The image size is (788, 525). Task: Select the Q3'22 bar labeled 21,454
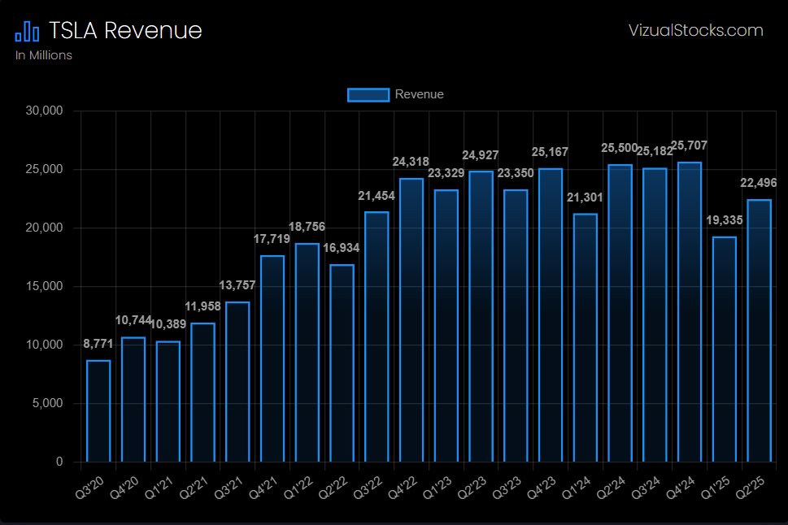click(x=377, y=336)
